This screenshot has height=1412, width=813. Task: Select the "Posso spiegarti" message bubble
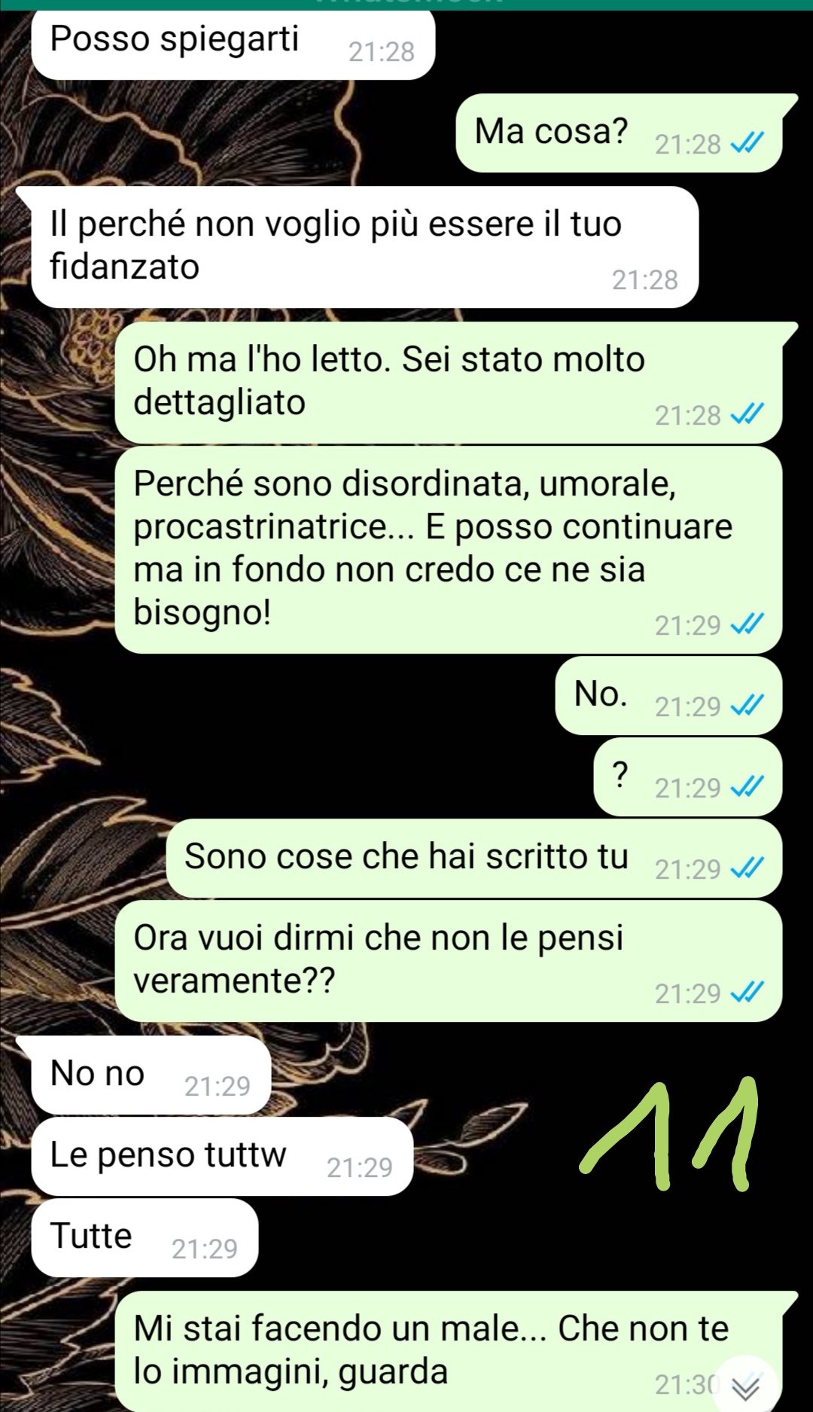[233, 43]
